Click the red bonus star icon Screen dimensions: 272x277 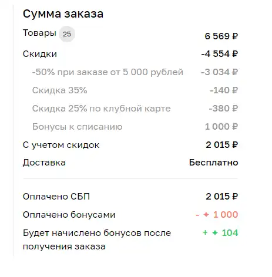[206, 215]
